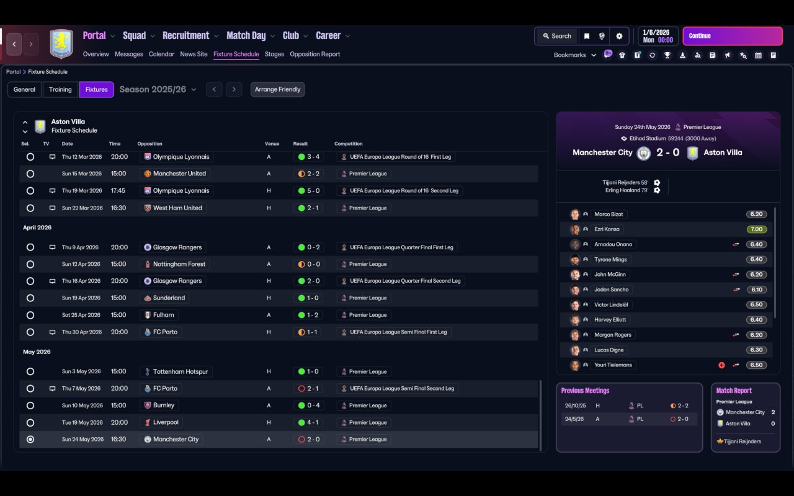Screen dimensions: 794x496
Task: Click the red injury icon for Youri Tielemans
Action: pos(721,365)
